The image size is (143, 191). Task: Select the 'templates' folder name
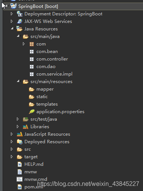pyautogui.click(x=47, y=104)
